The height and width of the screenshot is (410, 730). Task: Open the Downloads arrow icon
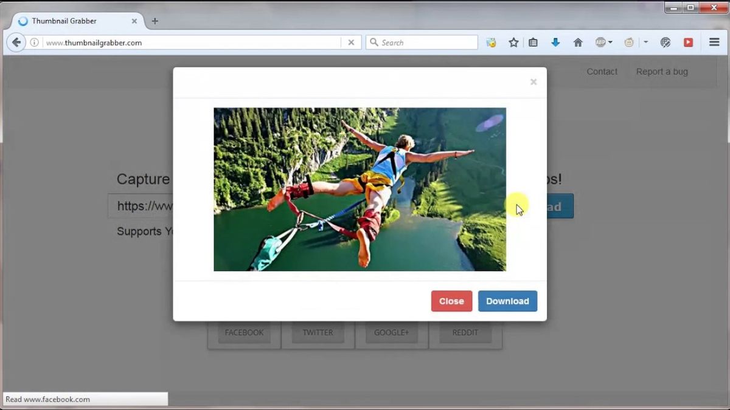(555, 42)
